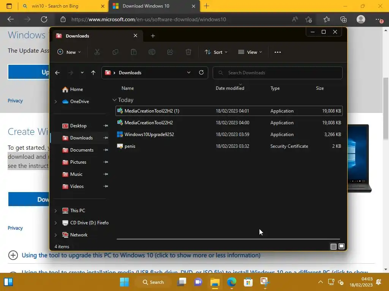Open Edge read aloud icon

pos(295,19)
